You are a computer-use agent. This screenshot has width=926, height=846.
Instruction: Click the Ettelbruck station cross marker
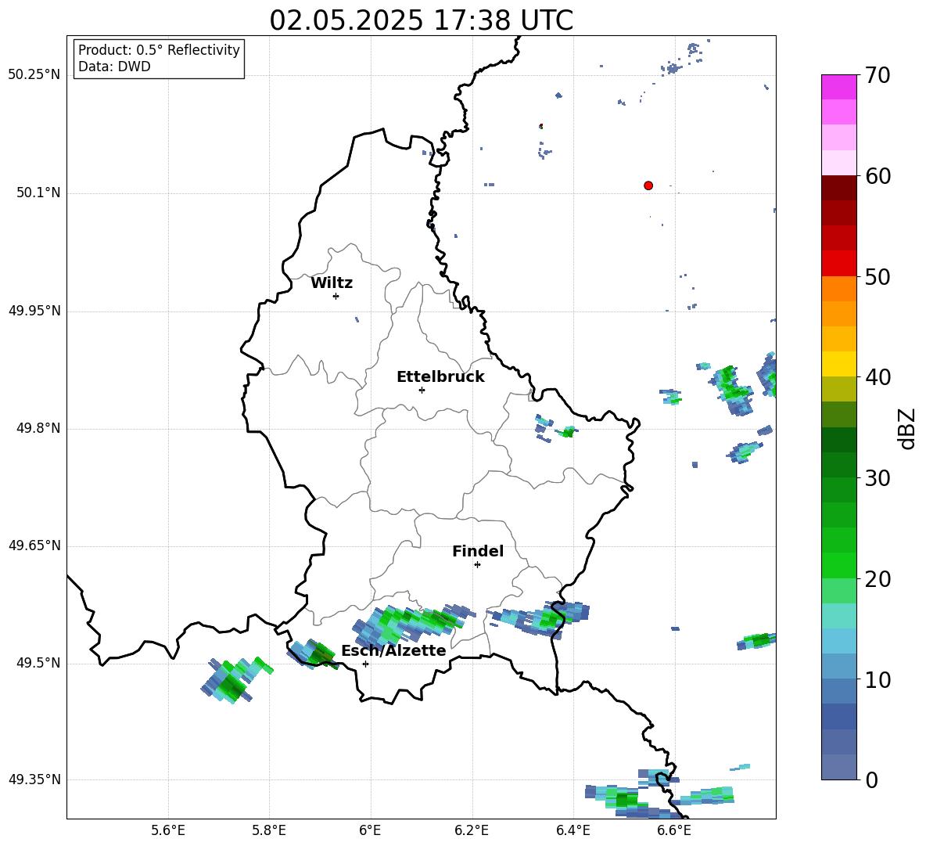pos(422,390)
